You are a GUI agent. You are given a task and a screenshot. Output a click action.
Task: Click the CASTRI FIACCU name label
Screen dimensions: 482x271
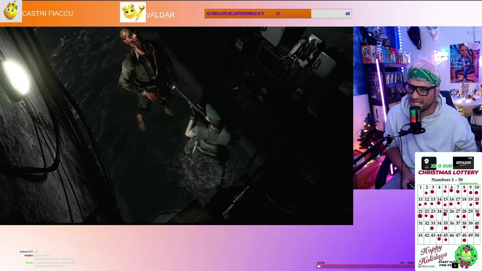(x=47, y=14)
